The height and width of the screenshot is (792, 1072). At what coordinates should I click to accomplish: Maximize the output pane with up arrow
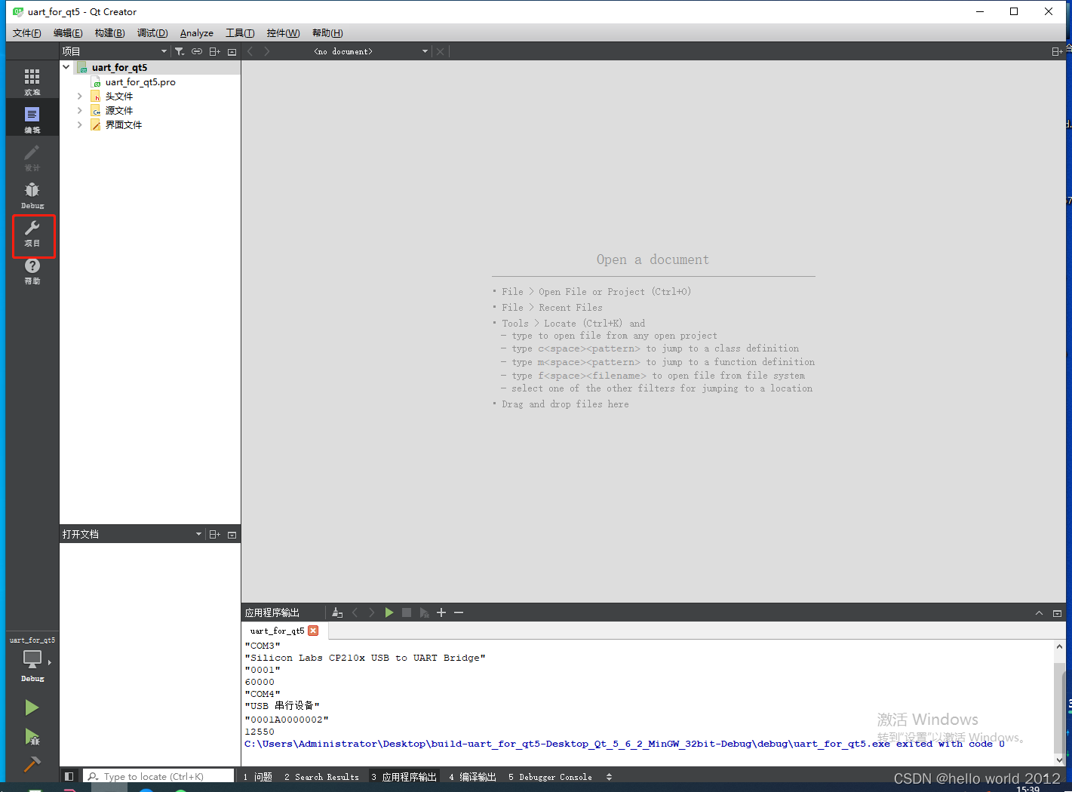[1039, 613]
